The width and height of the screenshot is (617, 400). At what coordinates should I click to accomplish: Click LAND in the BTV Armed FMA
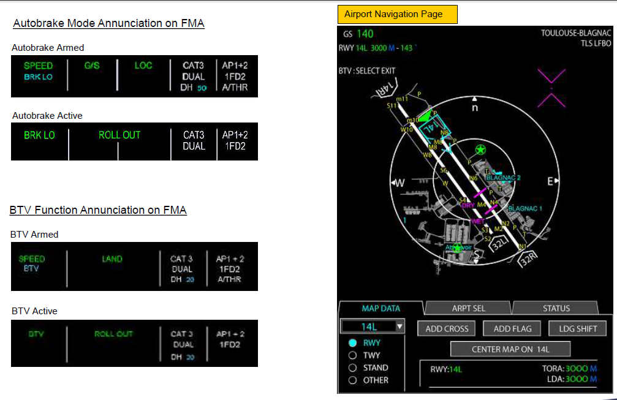click(112, 258)
